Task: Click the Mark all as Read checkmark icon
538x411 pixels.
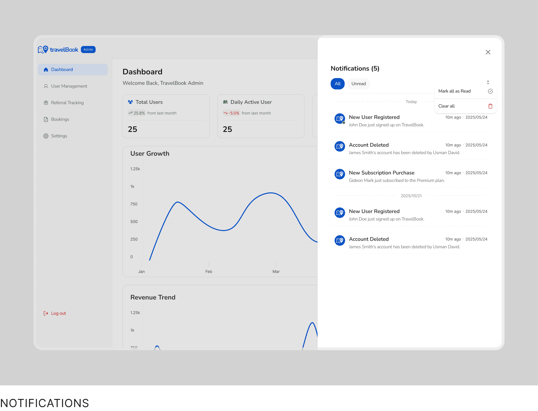Action: tap(490, 91)
